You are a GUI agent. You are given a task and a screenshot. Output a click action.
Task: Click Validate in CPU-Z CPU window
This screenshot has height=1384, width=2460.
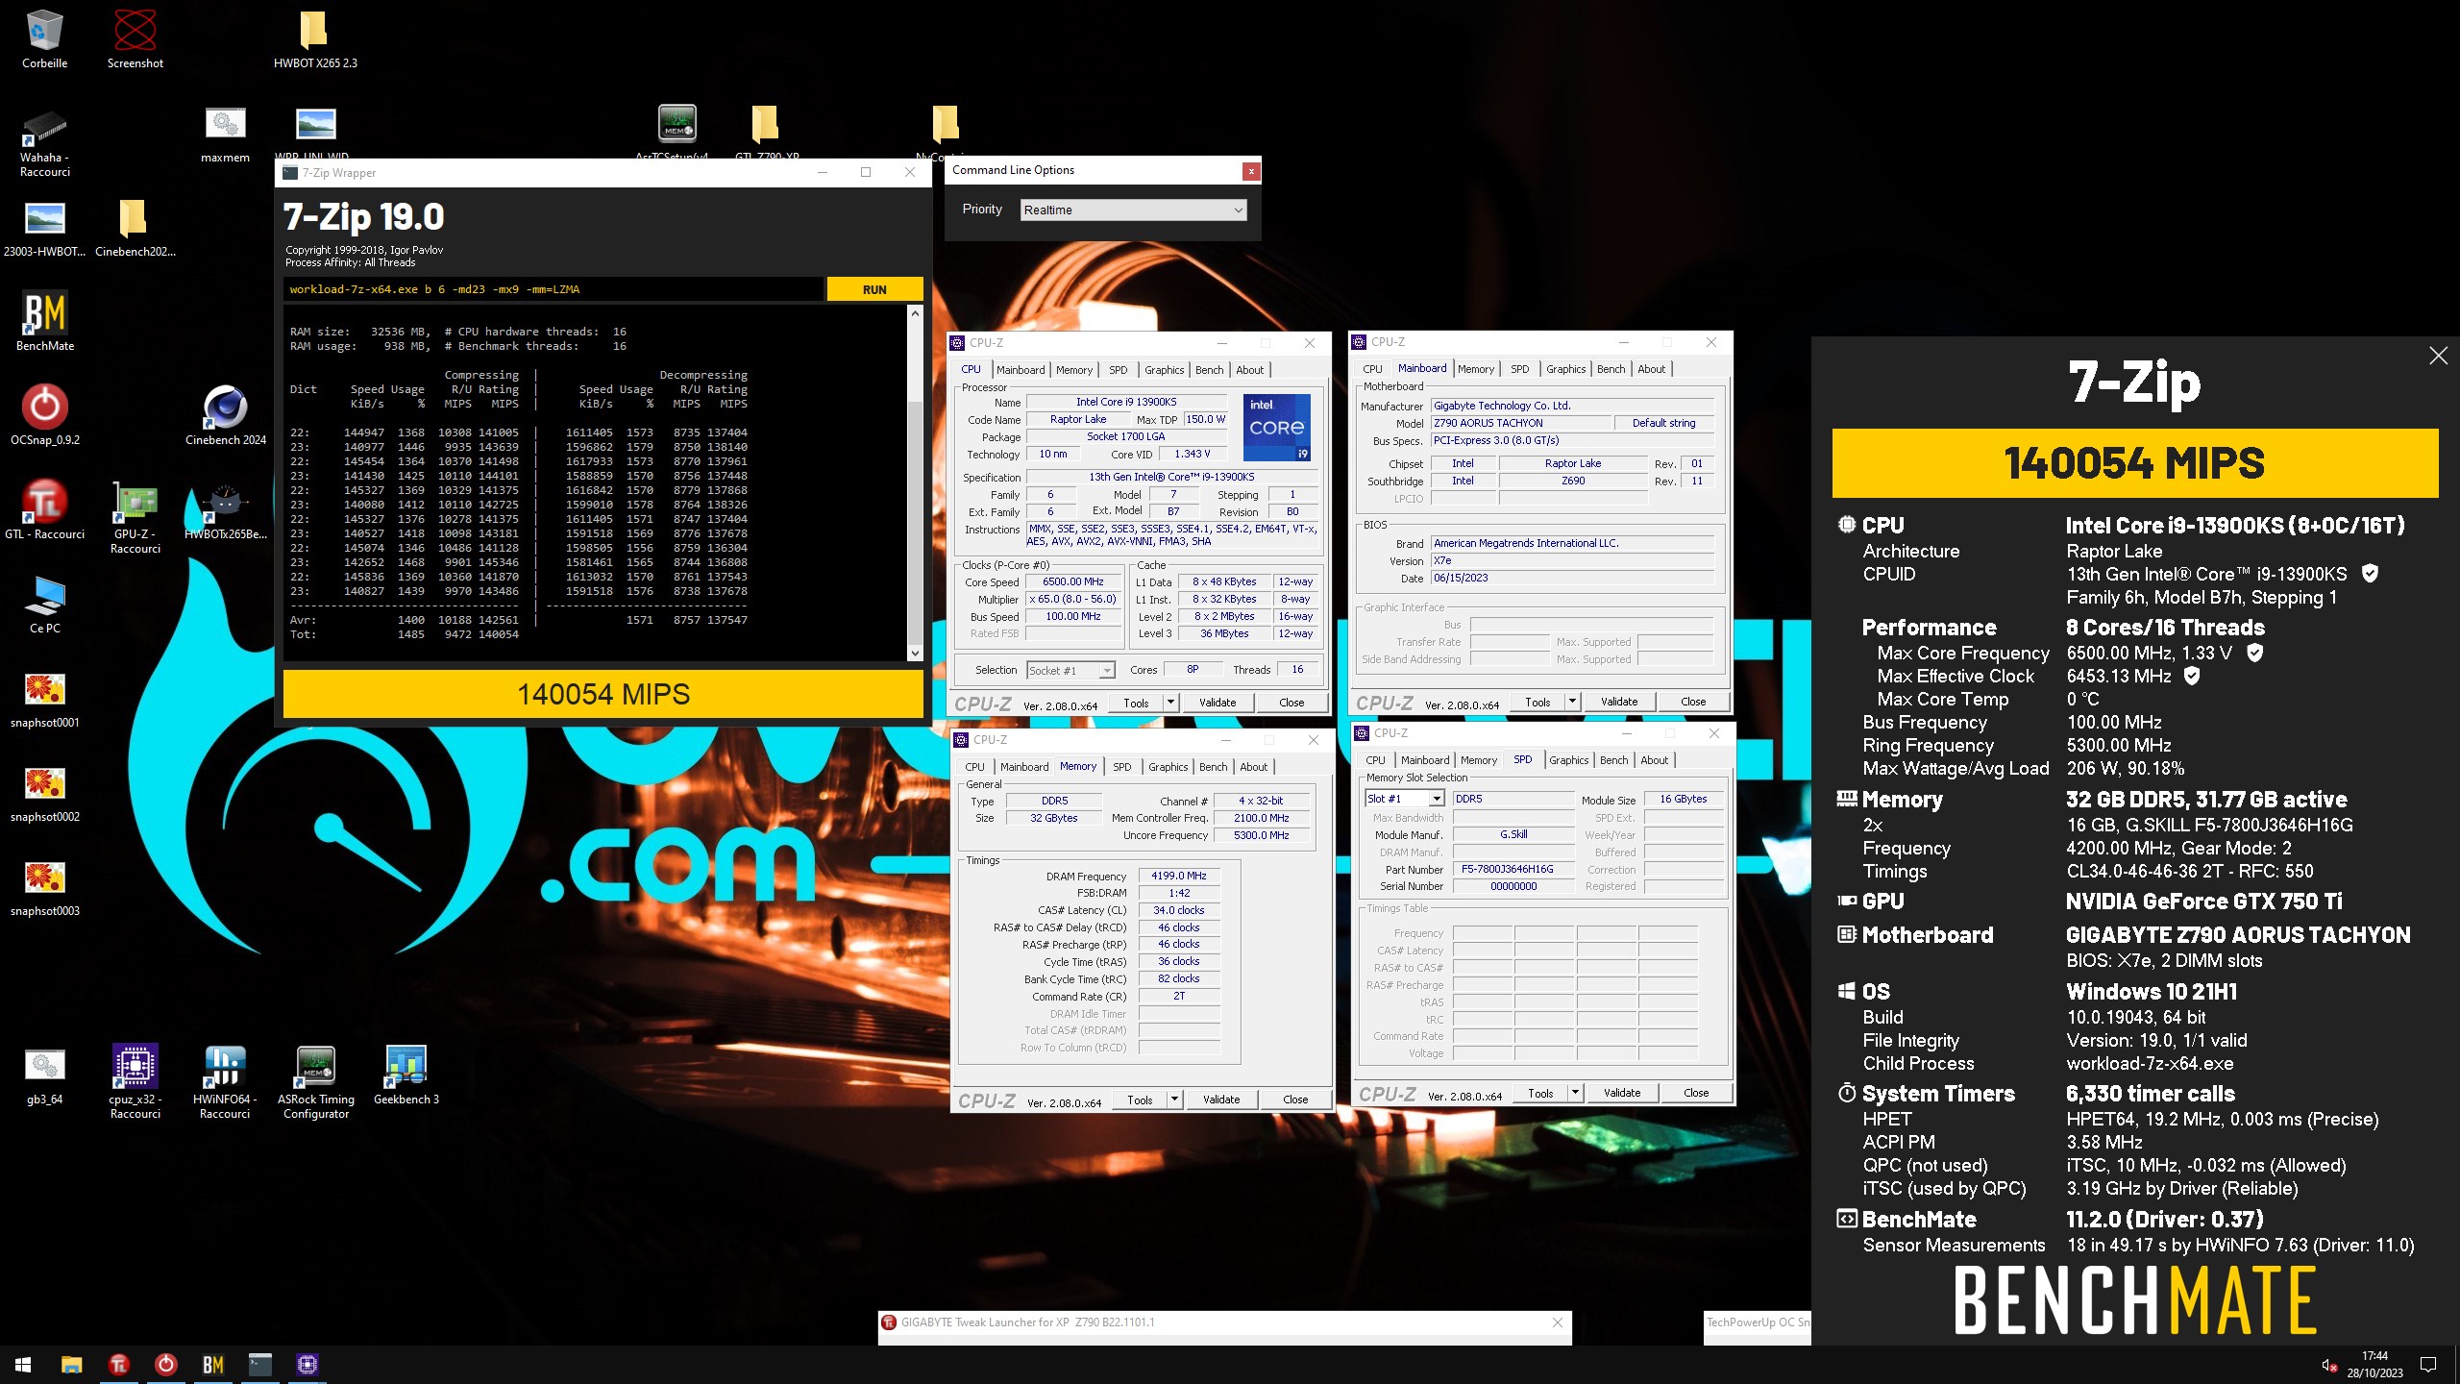[x=1218, y=703]
